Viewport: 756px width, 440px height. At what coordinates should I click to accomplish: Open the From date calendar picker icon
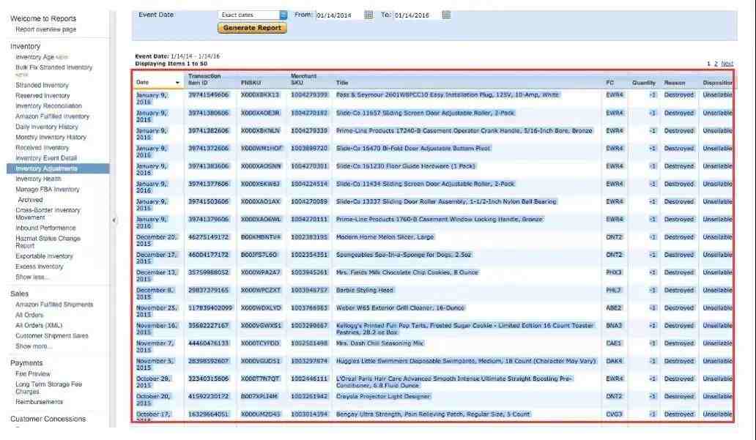coord(368,15)
